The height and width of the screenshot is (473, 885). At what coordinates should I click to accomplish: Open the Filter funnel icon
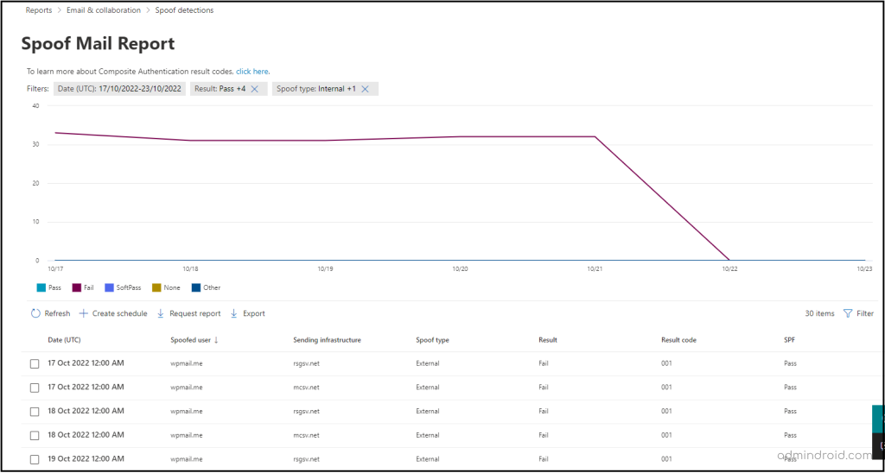tap(847, 313)
